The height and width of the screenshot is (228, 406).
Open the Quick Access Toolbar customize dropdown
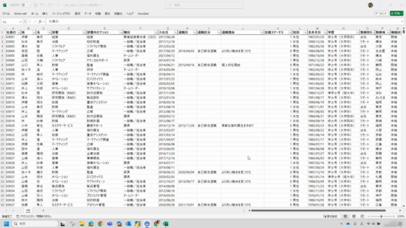tap(58, 5)
